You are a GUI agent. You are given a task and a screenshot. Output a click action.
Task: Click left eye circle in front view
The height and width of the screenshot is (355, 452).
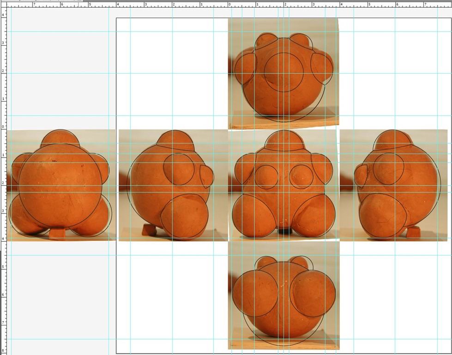click(x=266, y=177)
